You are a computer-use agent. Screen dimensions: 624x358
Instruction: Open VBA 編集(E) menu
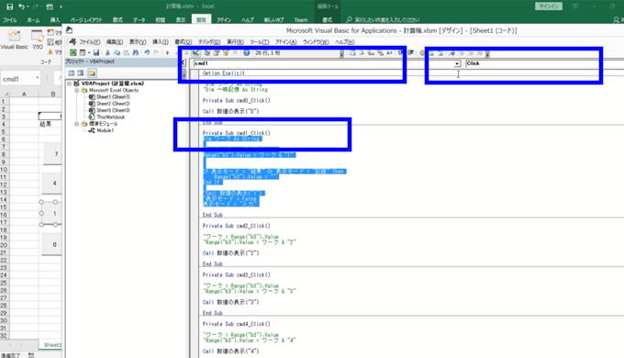(115, 42)
